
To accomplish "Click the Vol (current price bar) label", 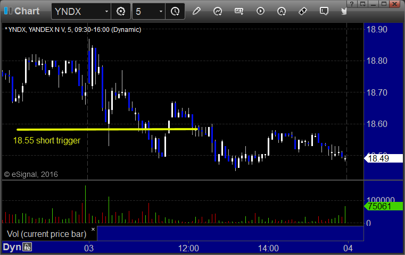I will (x=46, y=234).
